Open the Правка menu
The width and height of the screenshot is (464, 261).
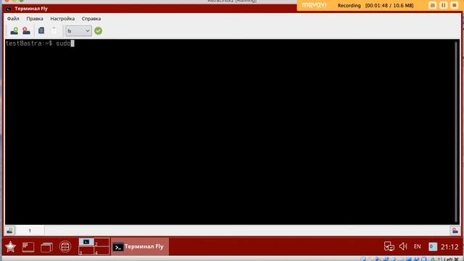(x=35, y=19)
